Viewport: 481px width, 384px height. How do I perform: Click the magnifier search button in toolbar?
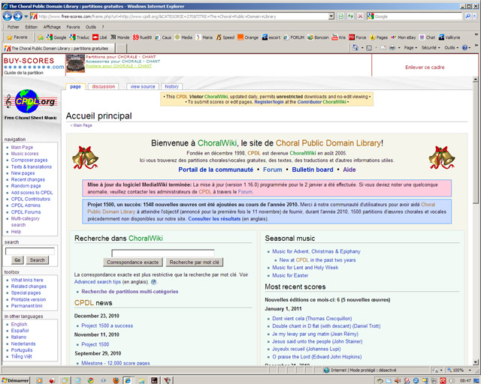coord(467,16)
